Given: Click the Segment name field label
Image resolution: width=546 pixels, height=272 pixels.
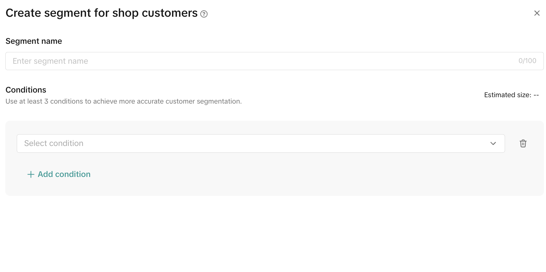Looking at the screenshot, I should coord(34,41).
